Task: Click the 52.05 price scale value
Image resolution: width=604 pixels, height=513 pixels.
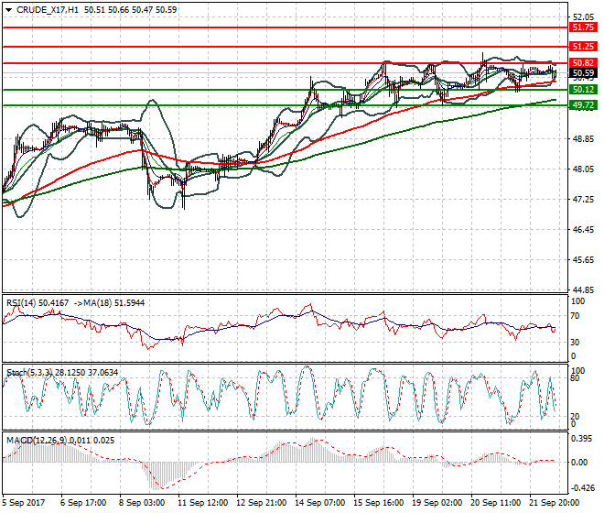Action: click(583, 17)
